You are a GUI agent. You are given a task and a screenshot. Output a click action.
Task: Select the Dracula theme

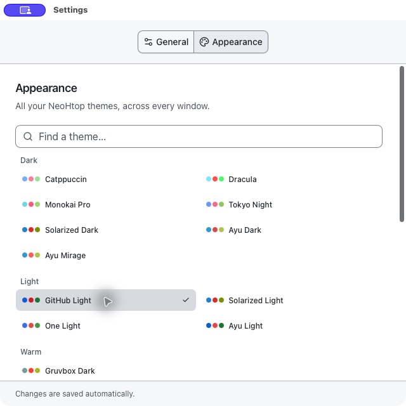[x=291, y=179]
